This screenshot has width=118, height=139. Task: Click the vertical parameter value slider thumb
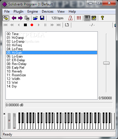[106, 63]
